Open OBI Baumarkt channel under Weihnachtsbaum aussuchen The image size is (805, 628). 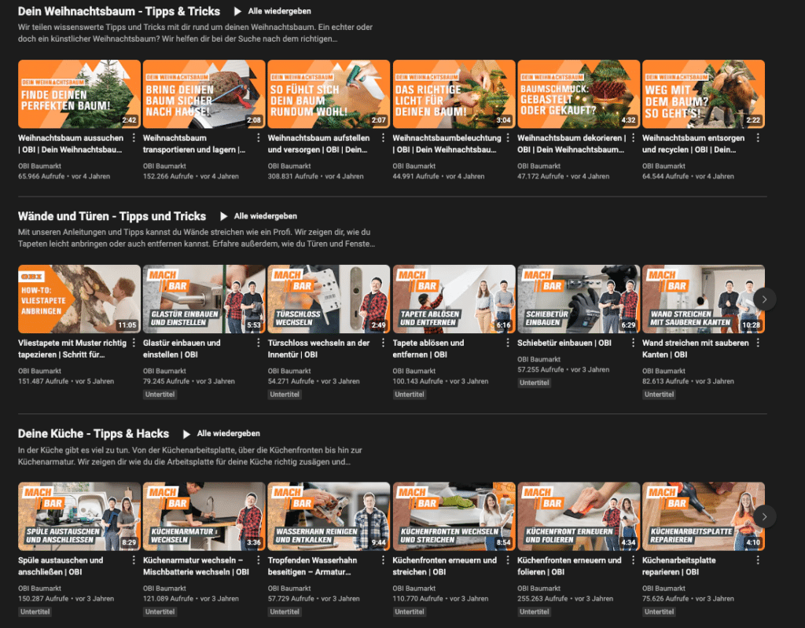pos(39,166)
